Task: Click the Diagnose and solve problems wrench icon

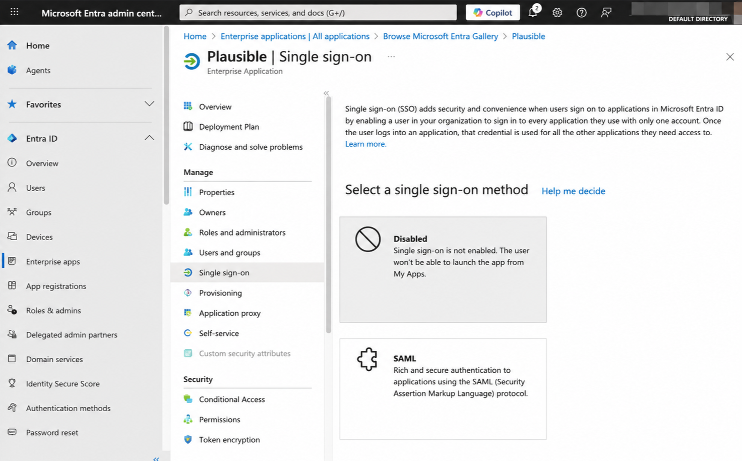Action: (x=188, y=146)
